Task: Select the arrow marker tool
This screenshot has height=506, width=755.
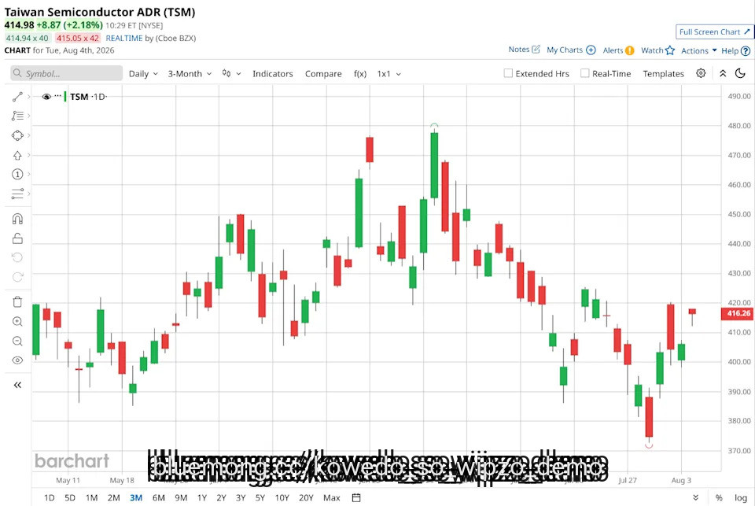Action: pos(17,155)
